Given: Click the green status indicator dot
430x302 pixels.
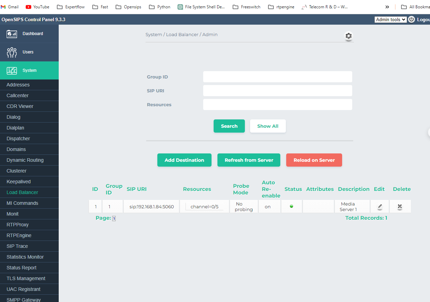Looking at the screenshot, I should [291, 206].
